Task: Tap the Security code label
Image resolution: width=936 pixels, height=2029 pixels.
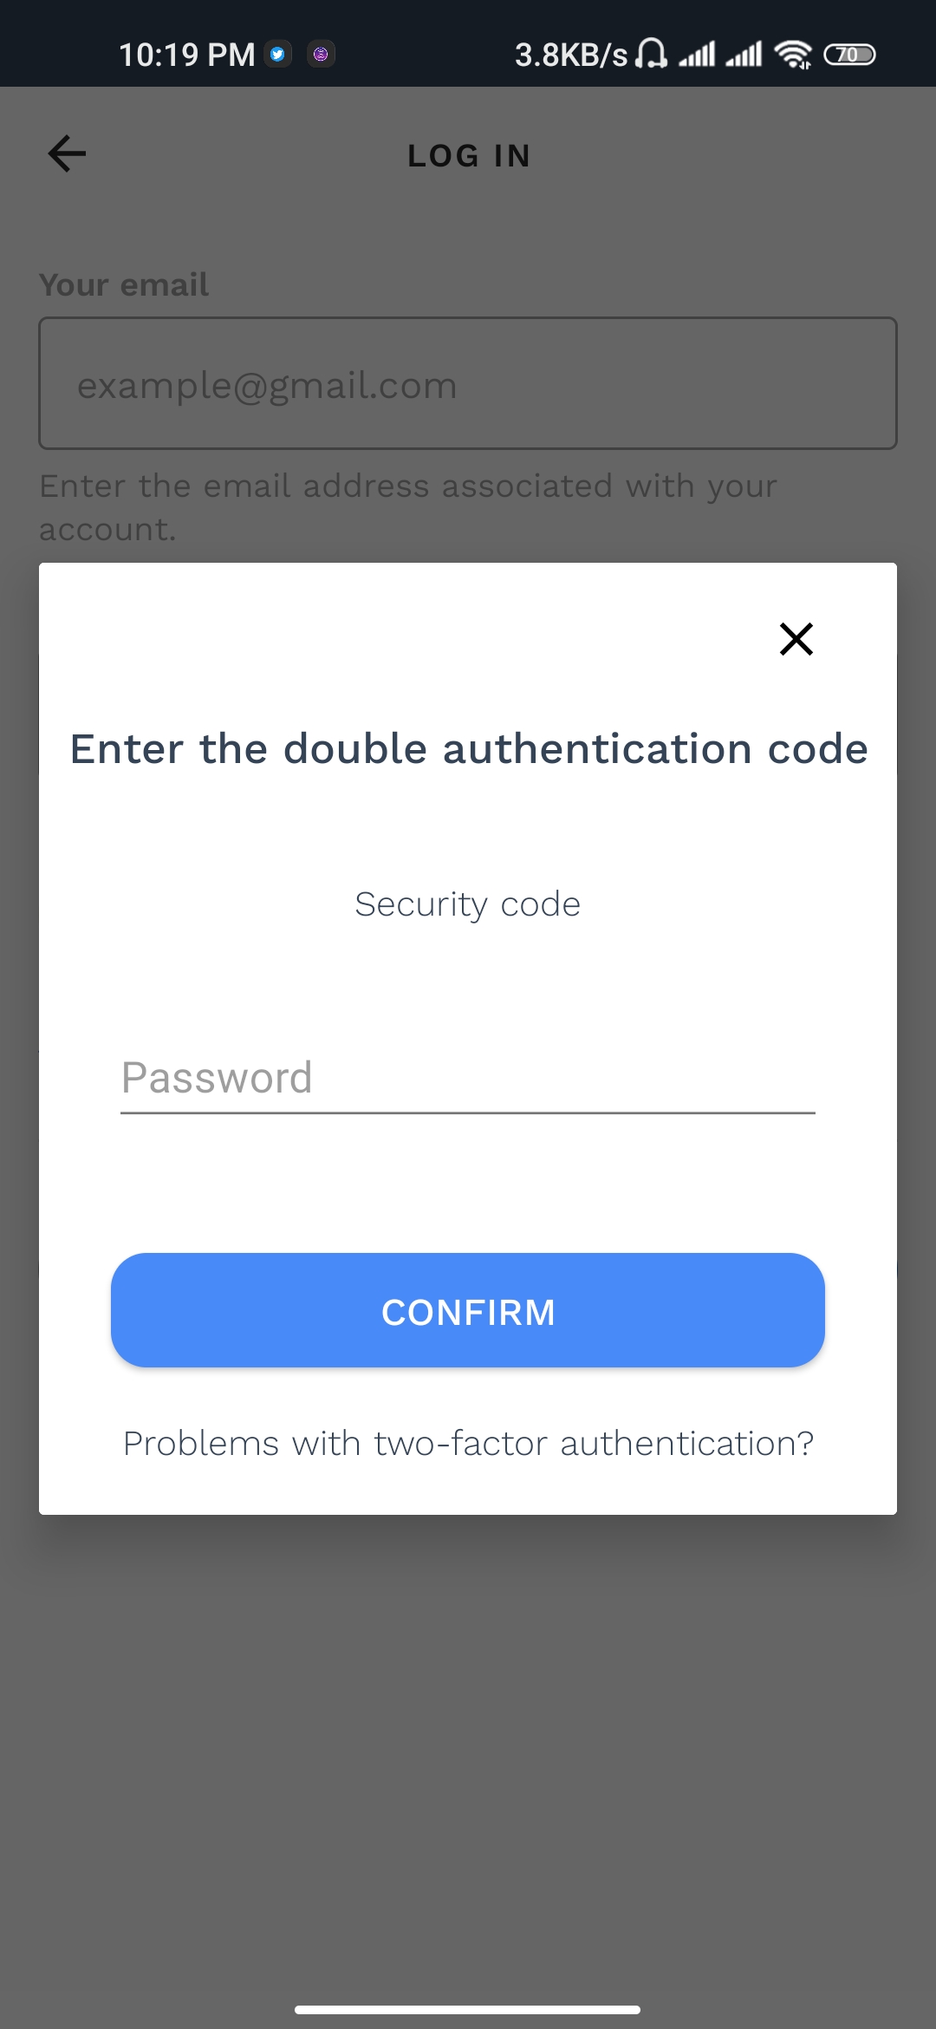Action: [x=468, y=904]
